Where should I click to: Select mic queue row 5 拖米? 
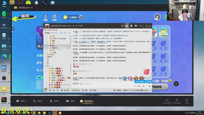point(57,46)
